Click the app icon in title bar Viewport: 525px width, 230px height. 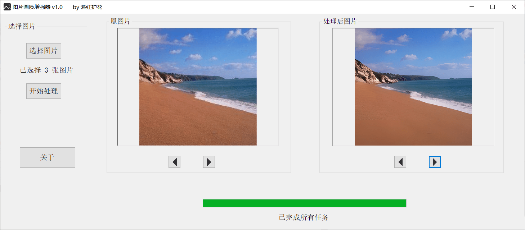7,7
